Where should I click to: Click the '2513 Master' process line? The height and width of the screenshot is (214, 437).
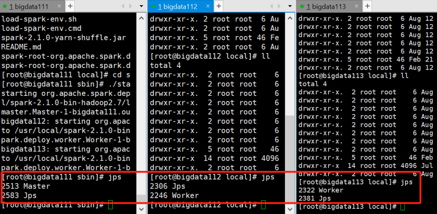click(26, 186)
